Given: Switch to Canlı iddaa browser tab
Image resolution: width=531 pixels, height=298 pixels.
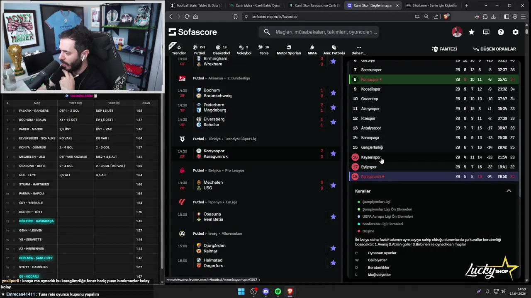Looking at the screenshot, I should (x=256, y=5).
